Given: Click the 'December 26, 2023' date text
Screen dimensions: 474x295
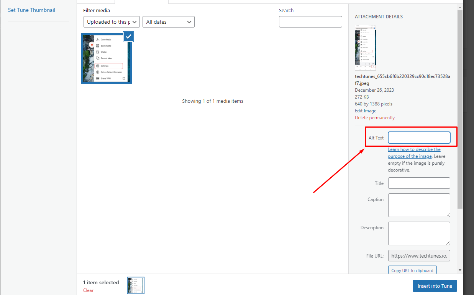Looking at the screenshot, I should (374, 90).
